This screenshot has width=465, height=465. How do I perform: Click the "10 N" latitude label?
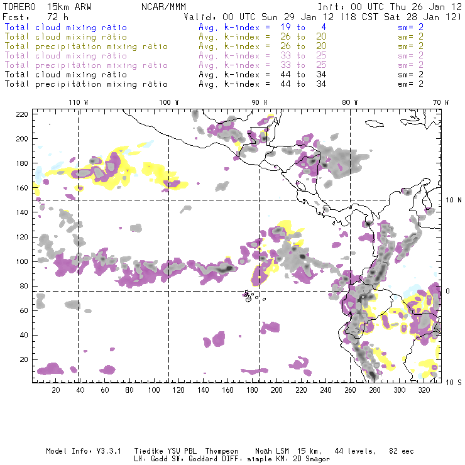[x=454, y=200]
